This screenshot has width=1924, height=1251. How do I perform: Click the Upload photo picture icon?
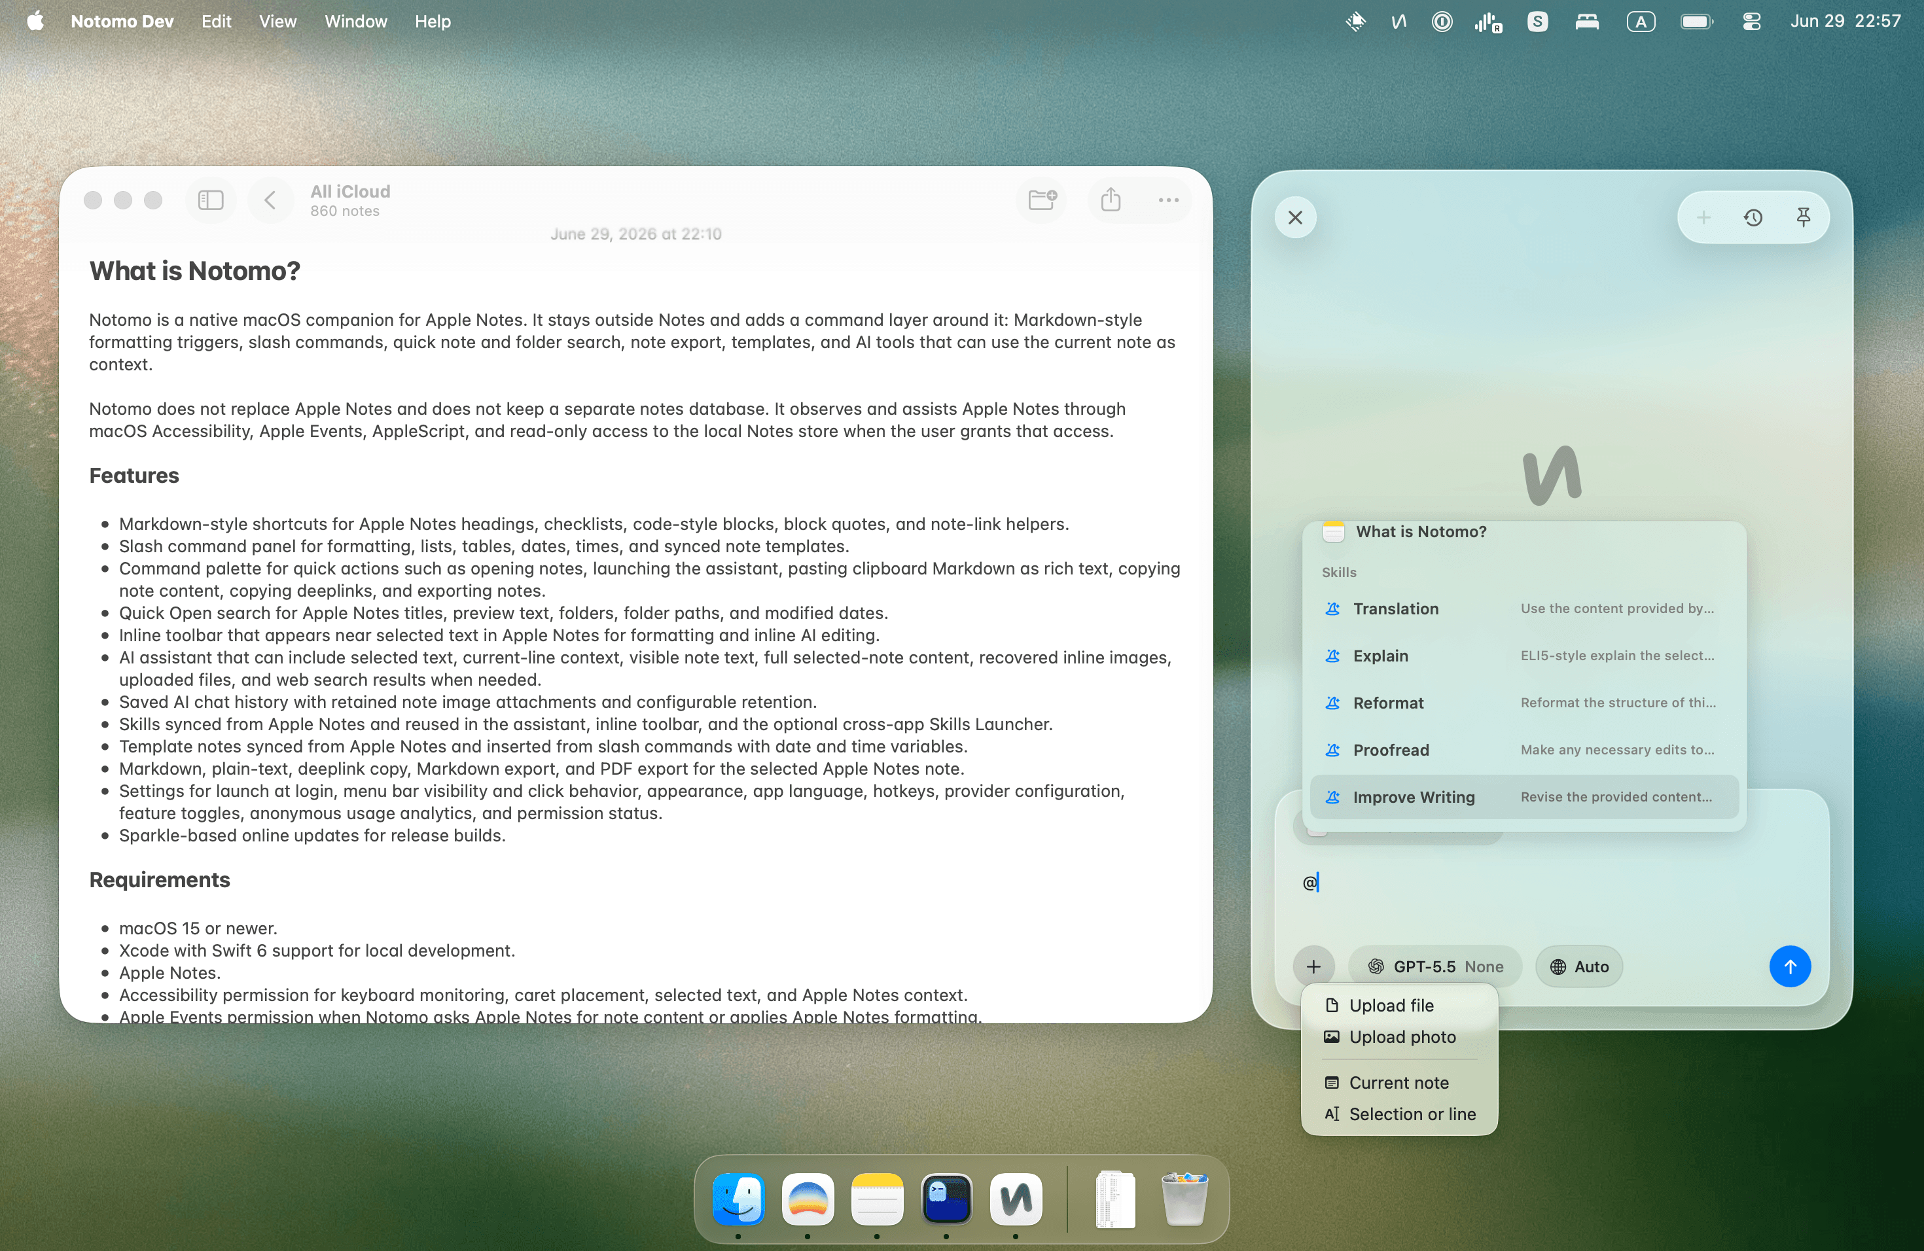pyautogui.click(x=1332, y=1037)
